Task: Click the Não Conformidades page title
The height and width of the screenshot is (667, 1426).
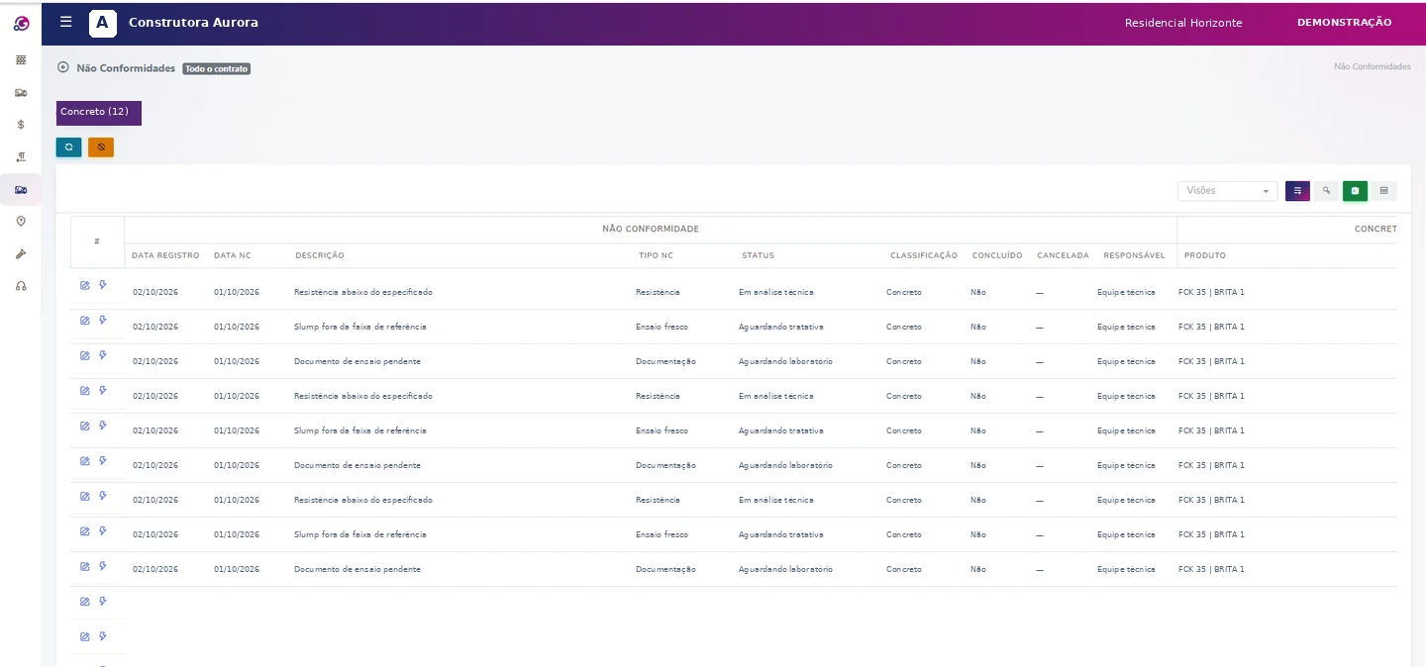Action: [126, 68]
